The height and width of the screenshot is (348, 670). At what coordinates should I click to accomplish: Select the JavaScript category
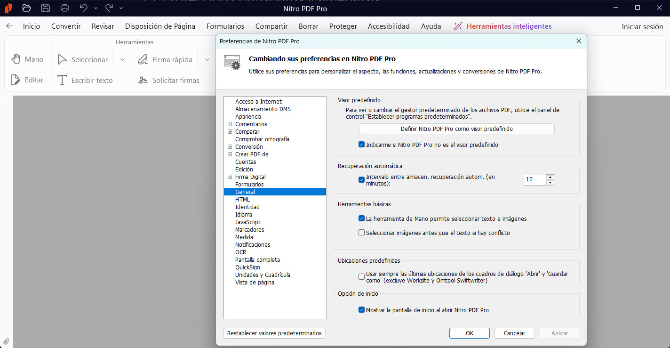[x=248, y=222]
